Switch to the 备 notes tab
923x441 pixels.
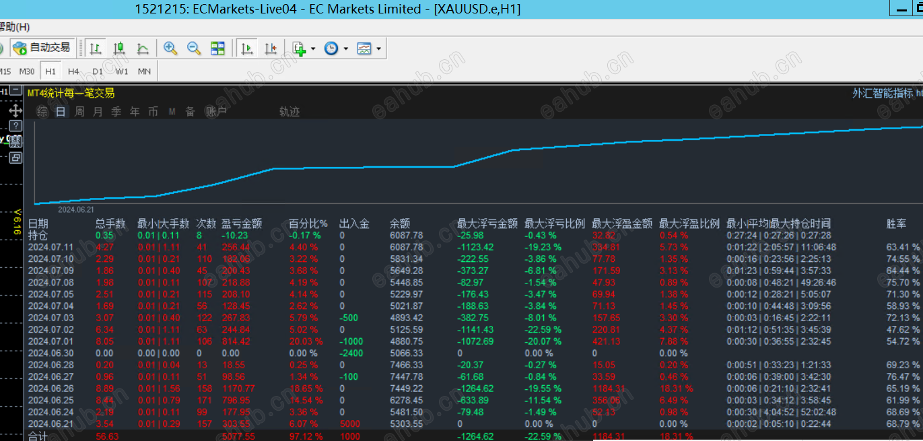coord(190,112)
